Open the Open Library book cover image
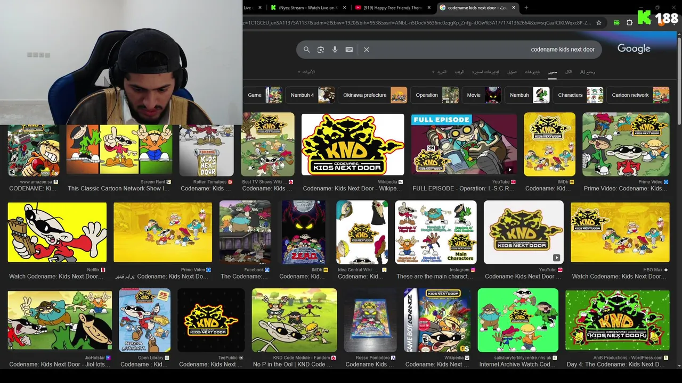 click(144, 320)
